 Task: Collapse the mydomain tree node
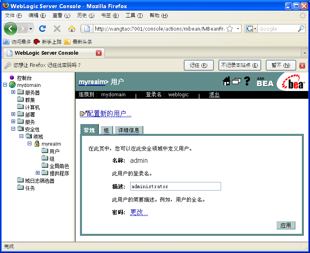click(x=5, y=84)
